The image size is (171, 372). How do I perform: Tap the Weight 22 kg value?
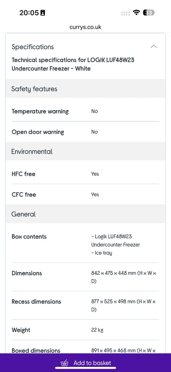coord(97,330)
